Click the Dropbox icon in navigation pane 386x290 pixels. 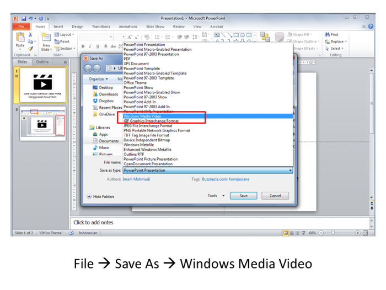point(95,101)
